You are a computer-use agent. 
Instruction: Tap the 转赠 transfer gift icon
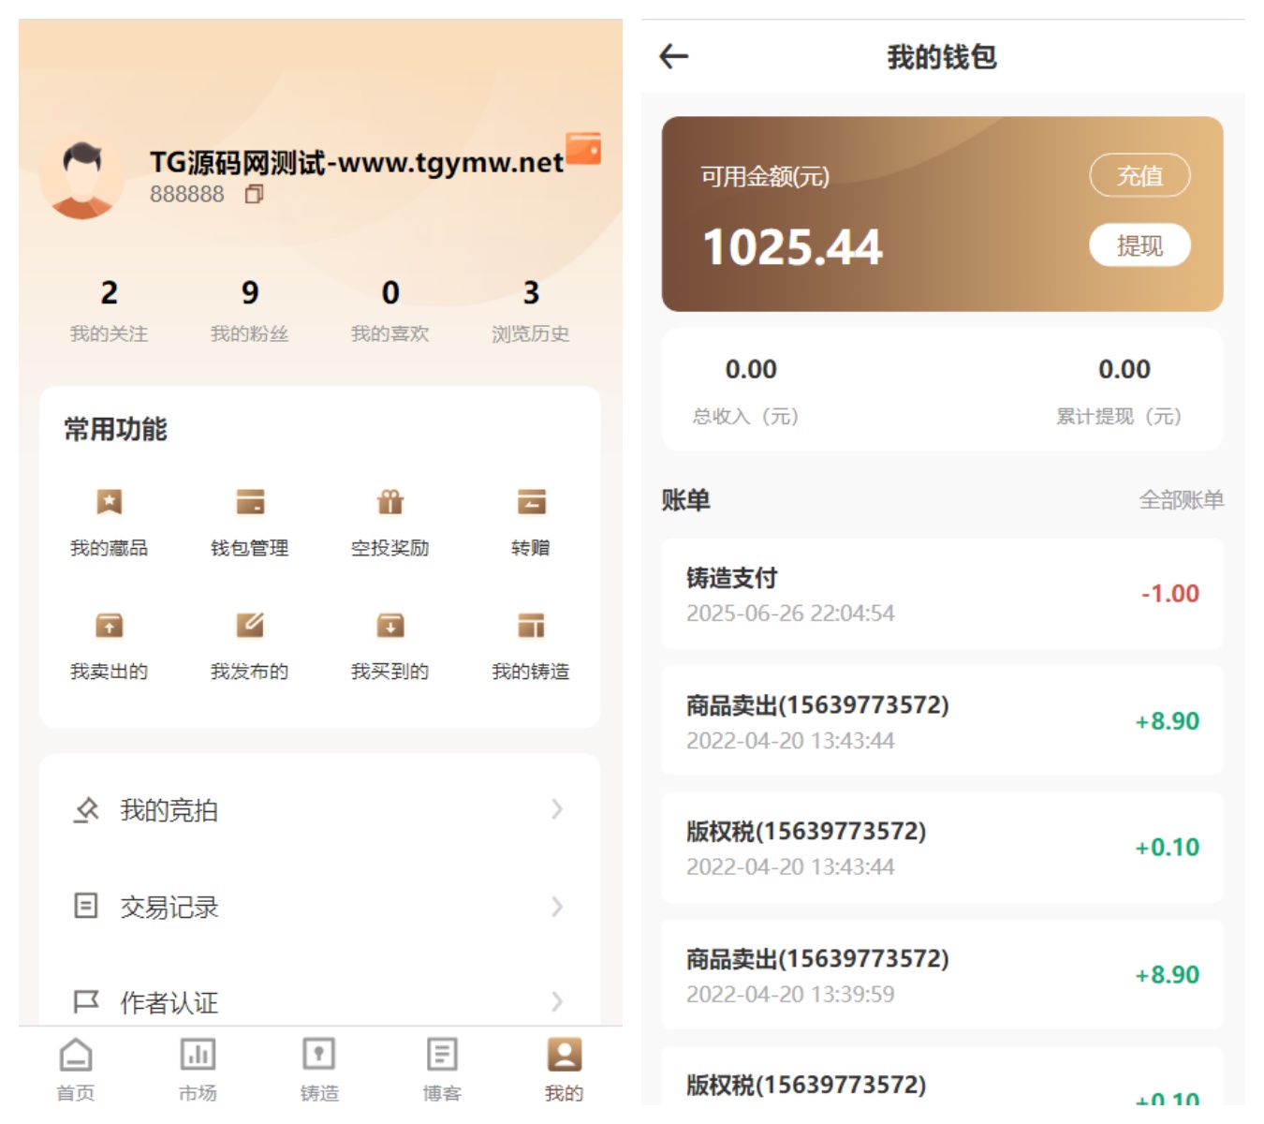point(531,503)
